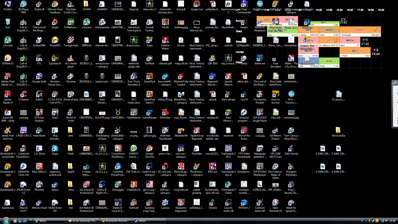Open the Steam window from the taskbar
Viewport: 398px width, 224px height.
click(x=149, y=221)
